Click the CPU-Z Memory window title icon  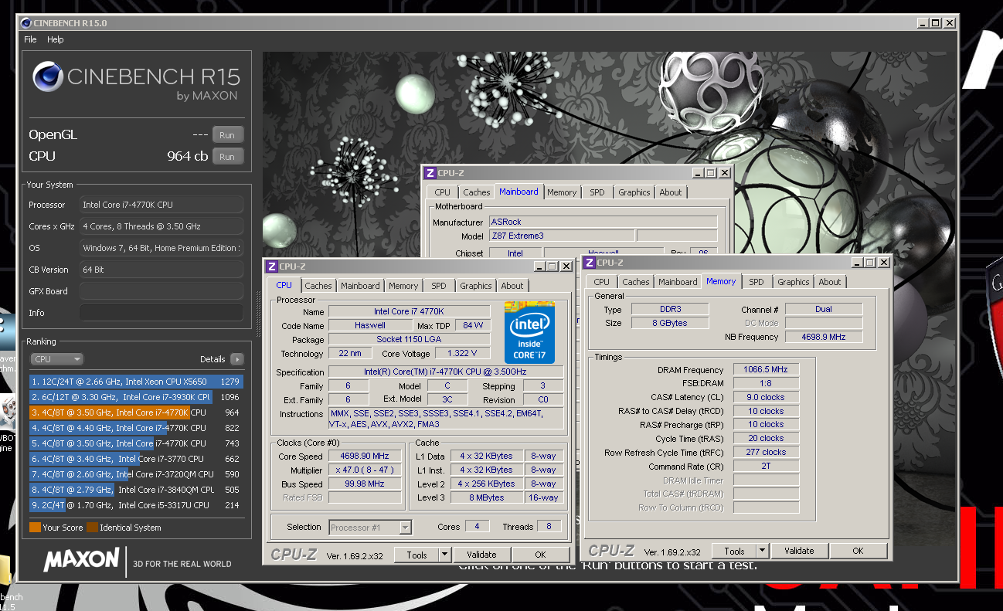589,263
